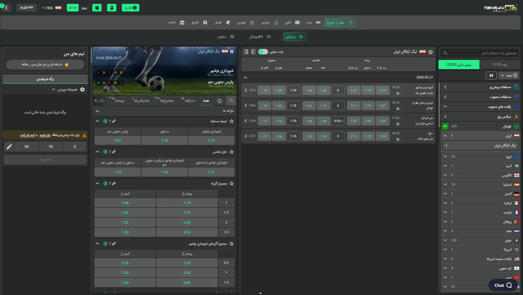Expand رقابت های محبوب section
This screenshot has height=295, width=523.
tap(480, 107)
